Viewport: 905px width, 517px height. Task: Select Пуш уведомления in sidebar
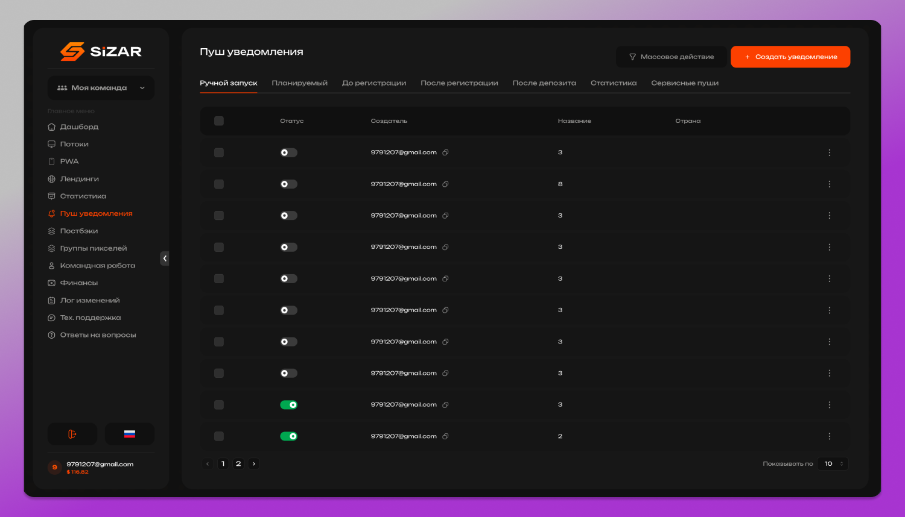click(x=90, y=214)
